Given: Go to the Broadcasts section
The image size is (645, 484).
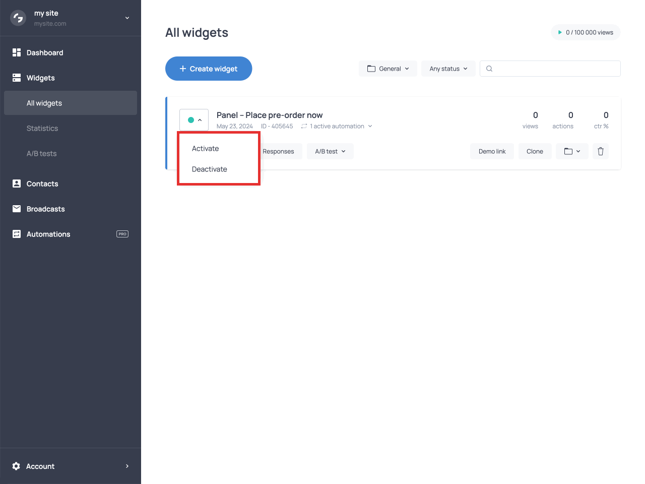Looking at the screenshot, I should [x=45, y=209].
